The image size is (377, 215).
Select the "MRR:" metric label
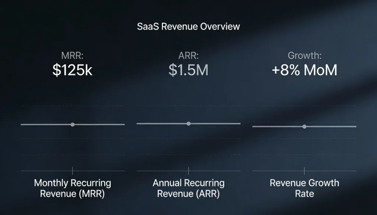click(x=72, y=56)
